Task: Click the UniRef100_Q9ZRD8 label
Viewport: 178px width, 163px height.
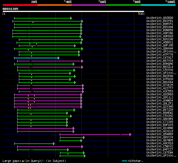Action: point(160,18)
